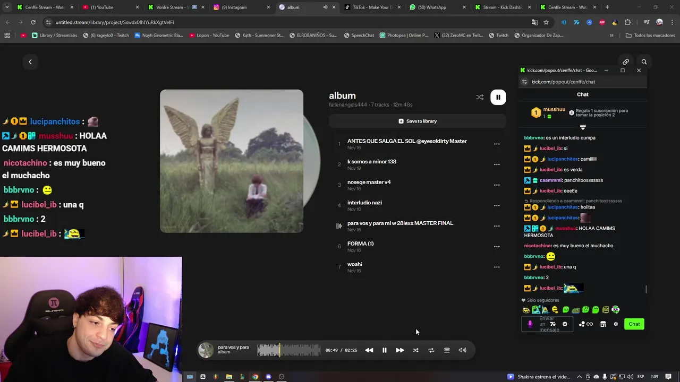Image resolution: width=680 pixels, height=382 pixels.
Task: Open options for woahi track
Action: coord(497,267)
